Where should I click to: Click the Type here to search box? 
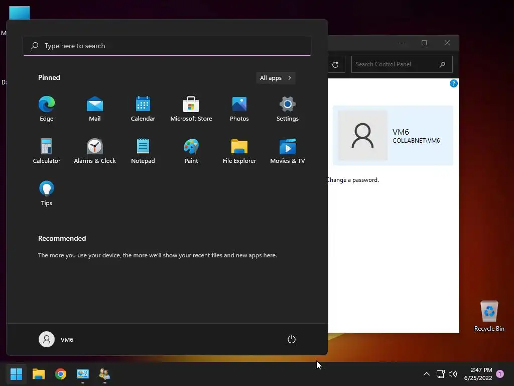(167, 46)
